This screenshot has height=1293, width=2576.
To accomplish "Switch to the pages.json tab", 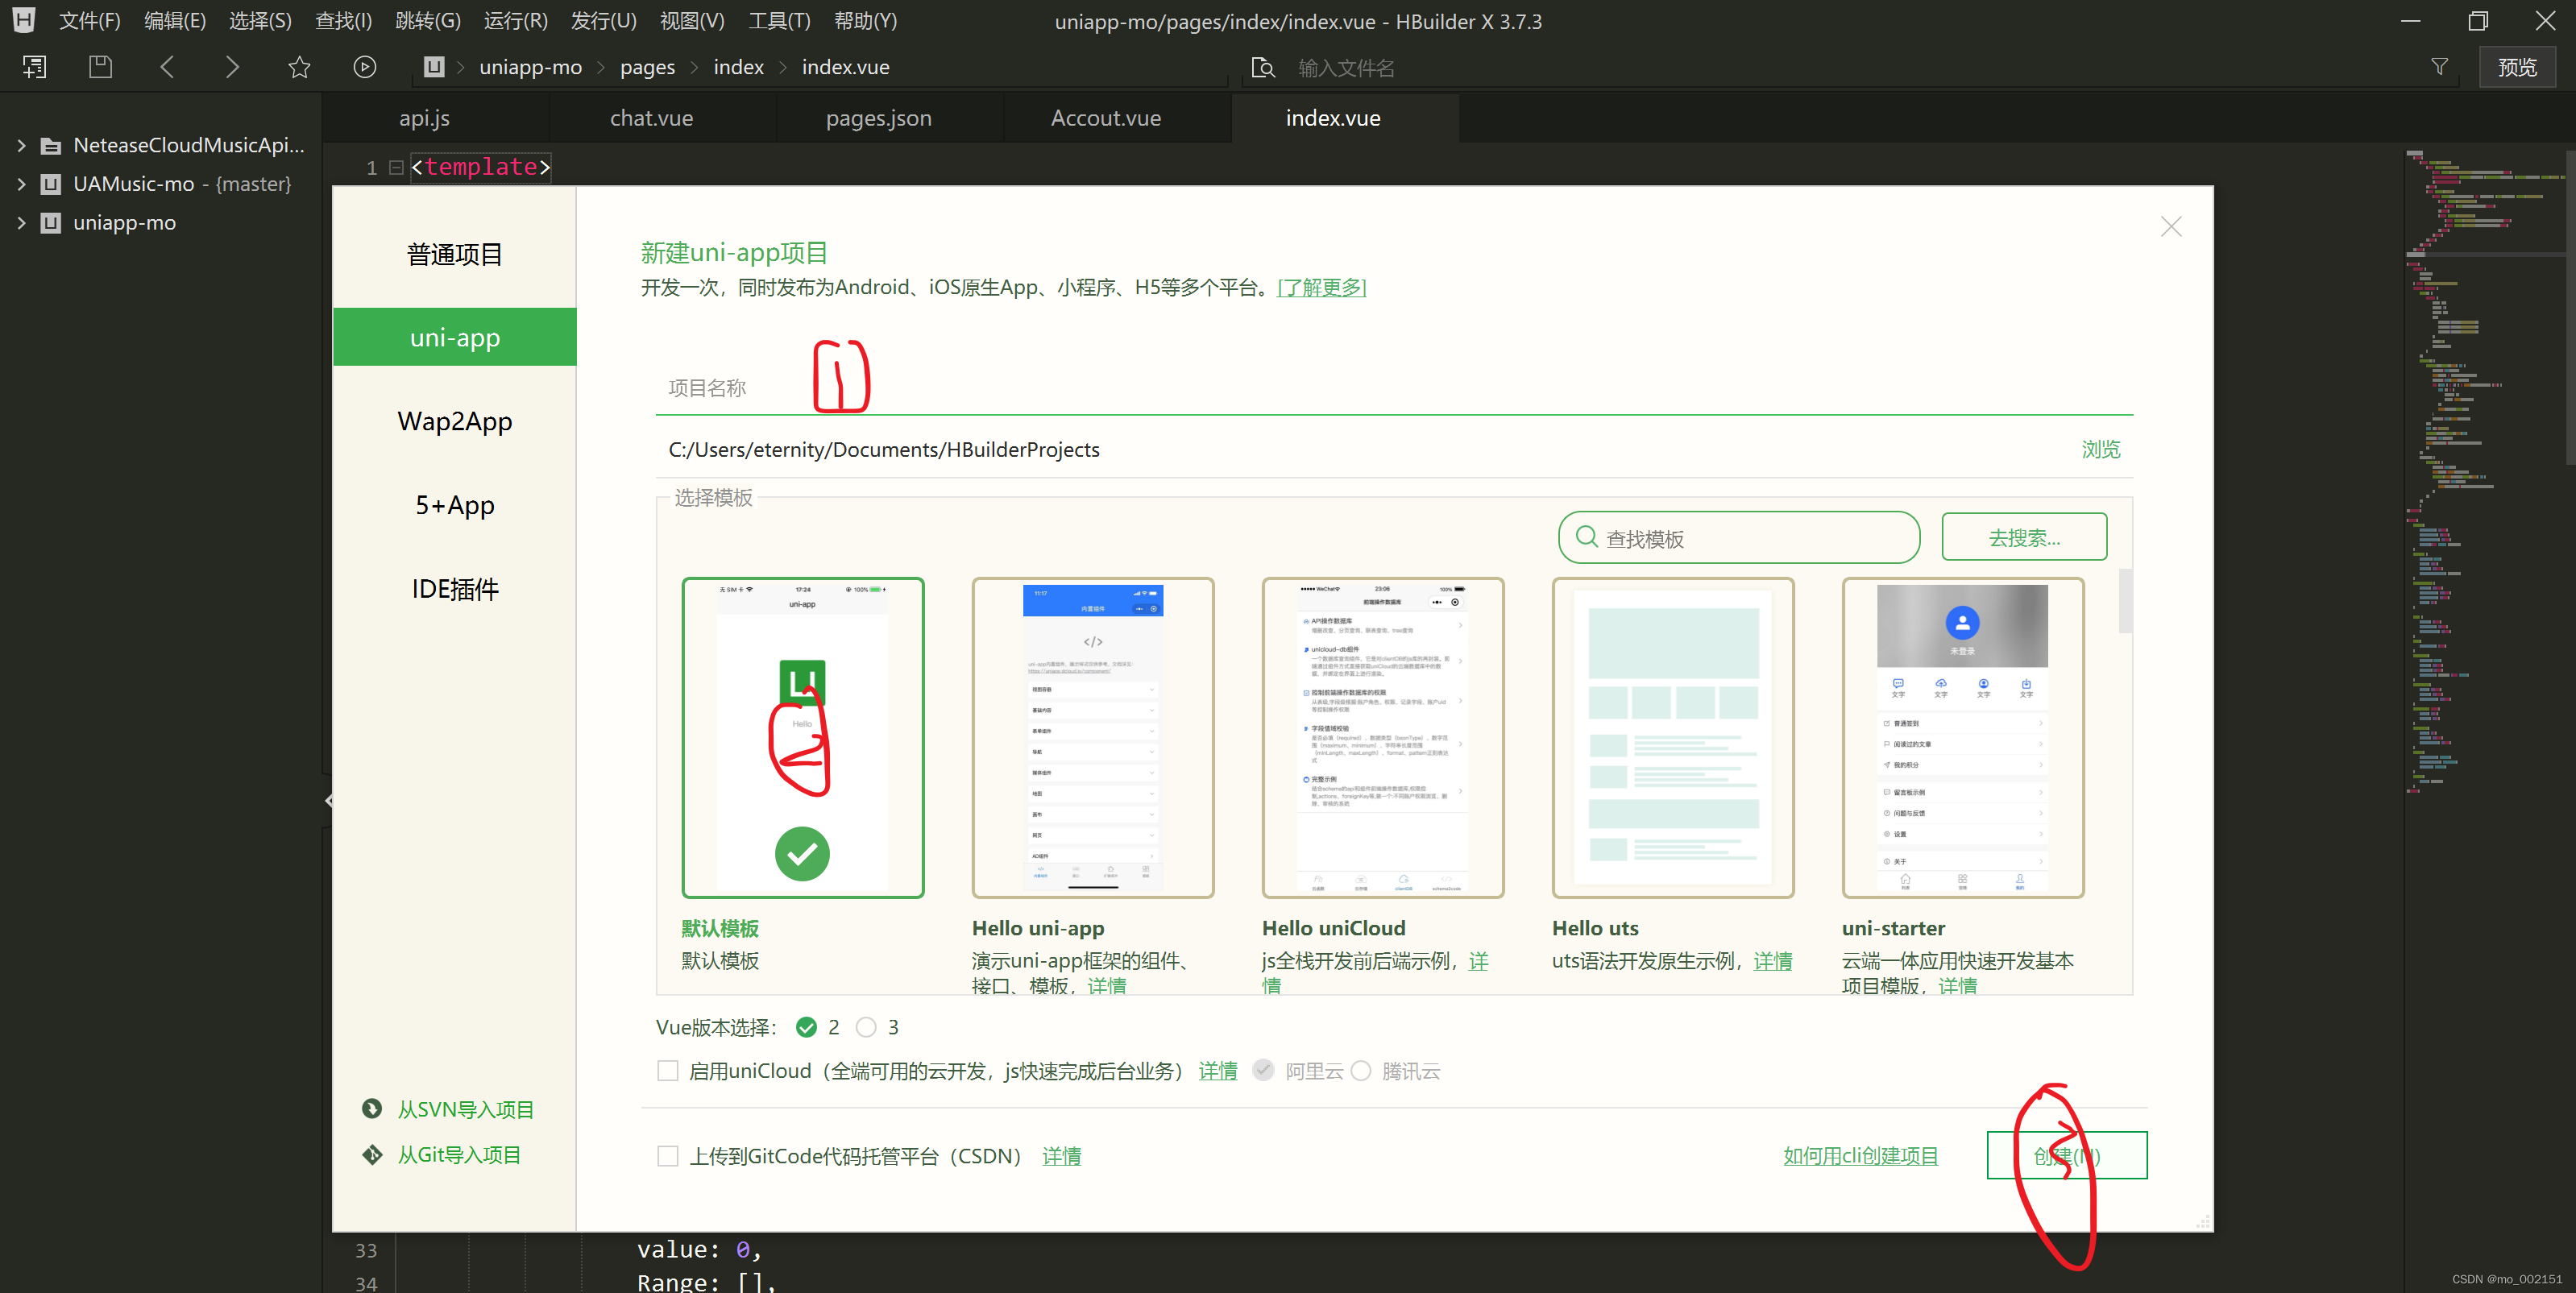I will 878,117.
